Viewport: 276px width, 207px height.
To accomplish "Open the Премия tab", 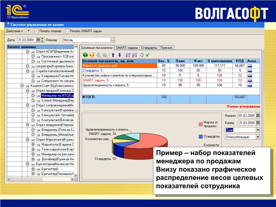I will (166, 48).
